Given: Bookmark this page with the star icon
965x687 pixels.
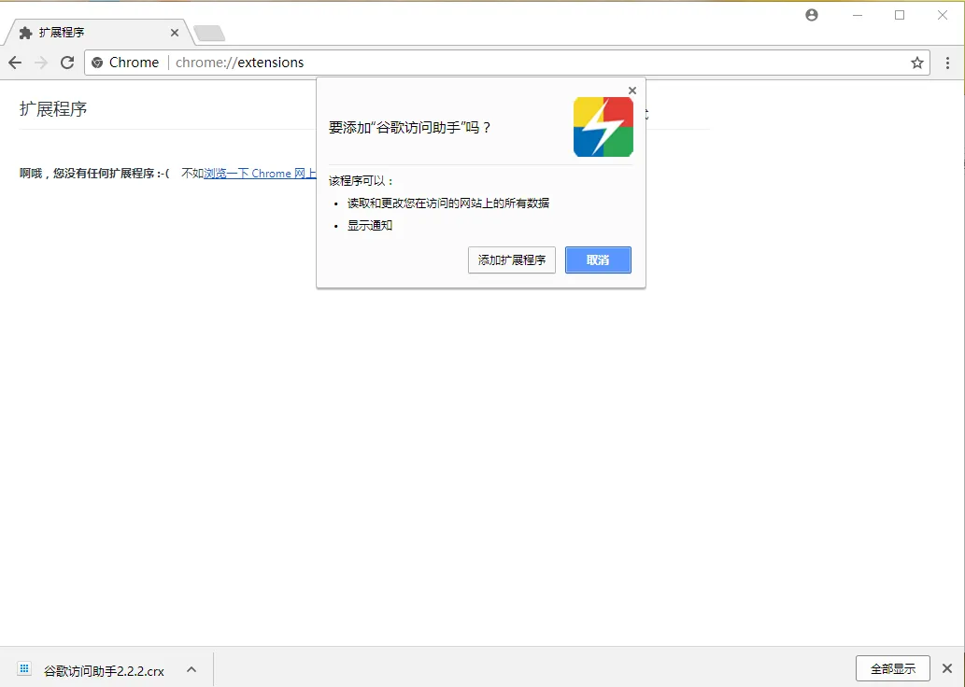Looking at the screenshot, I should [x=917, y=63].
